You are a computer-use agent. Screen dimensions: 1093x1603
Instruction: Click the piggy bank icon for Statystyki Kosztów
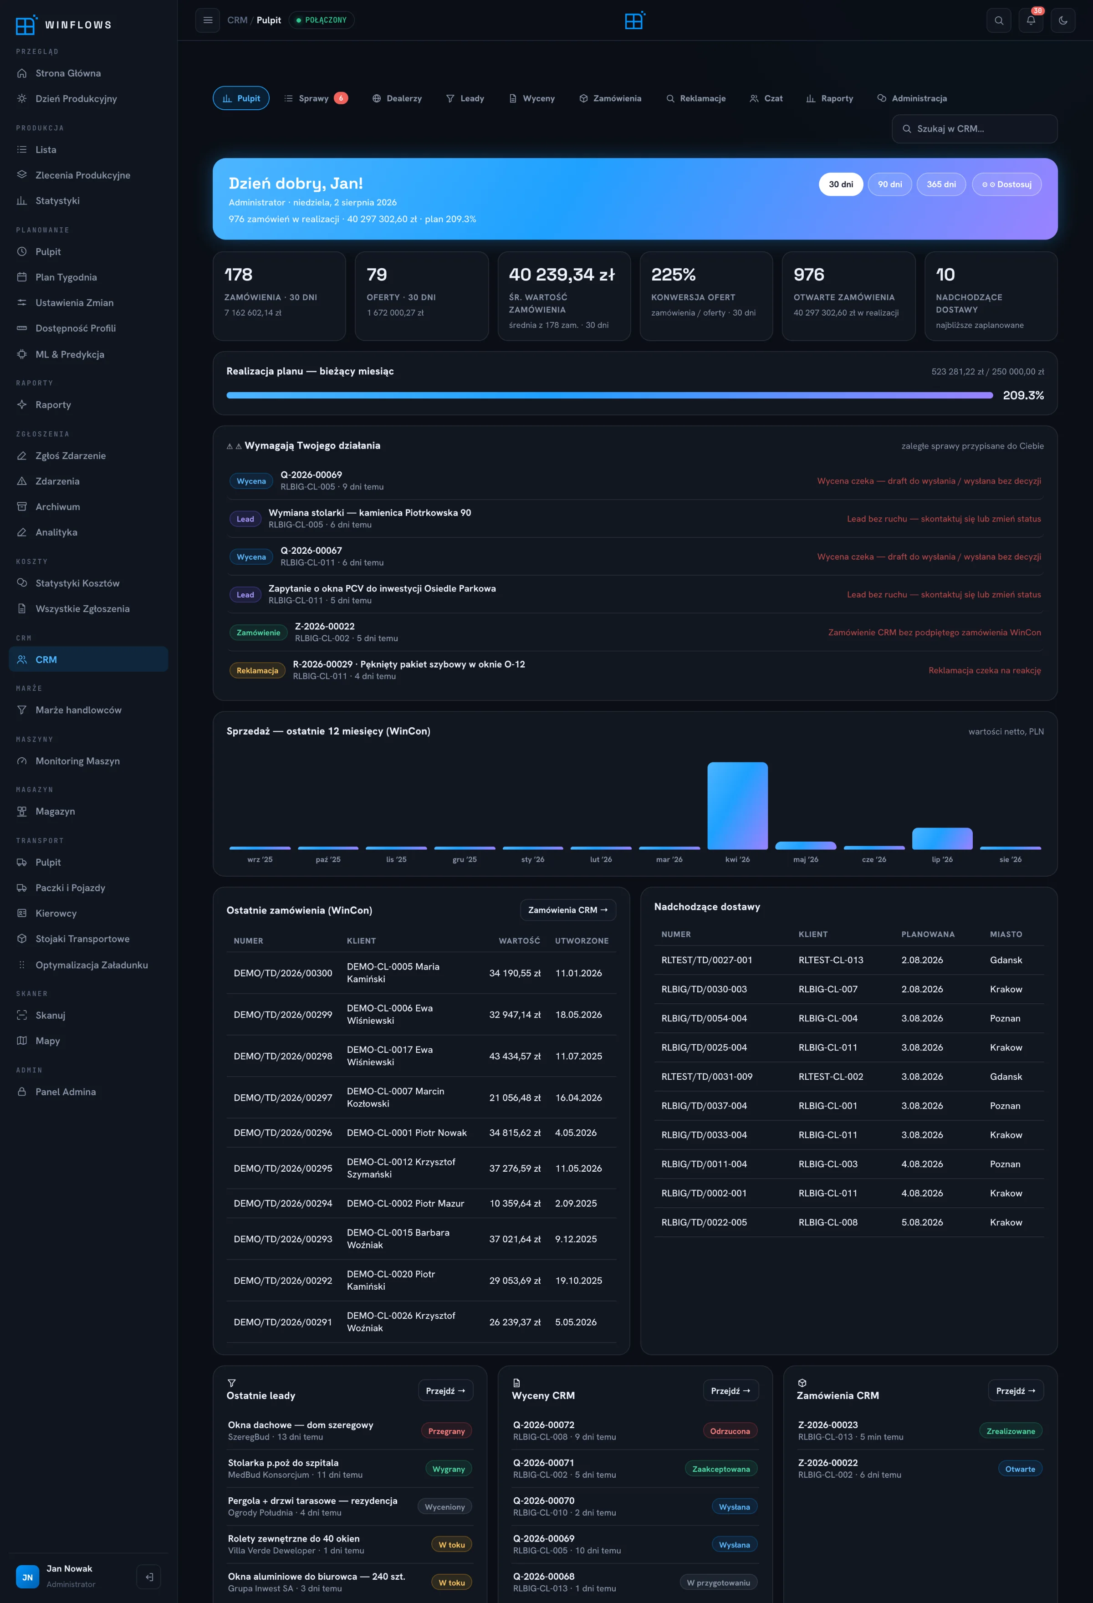[x=22, y=583]
